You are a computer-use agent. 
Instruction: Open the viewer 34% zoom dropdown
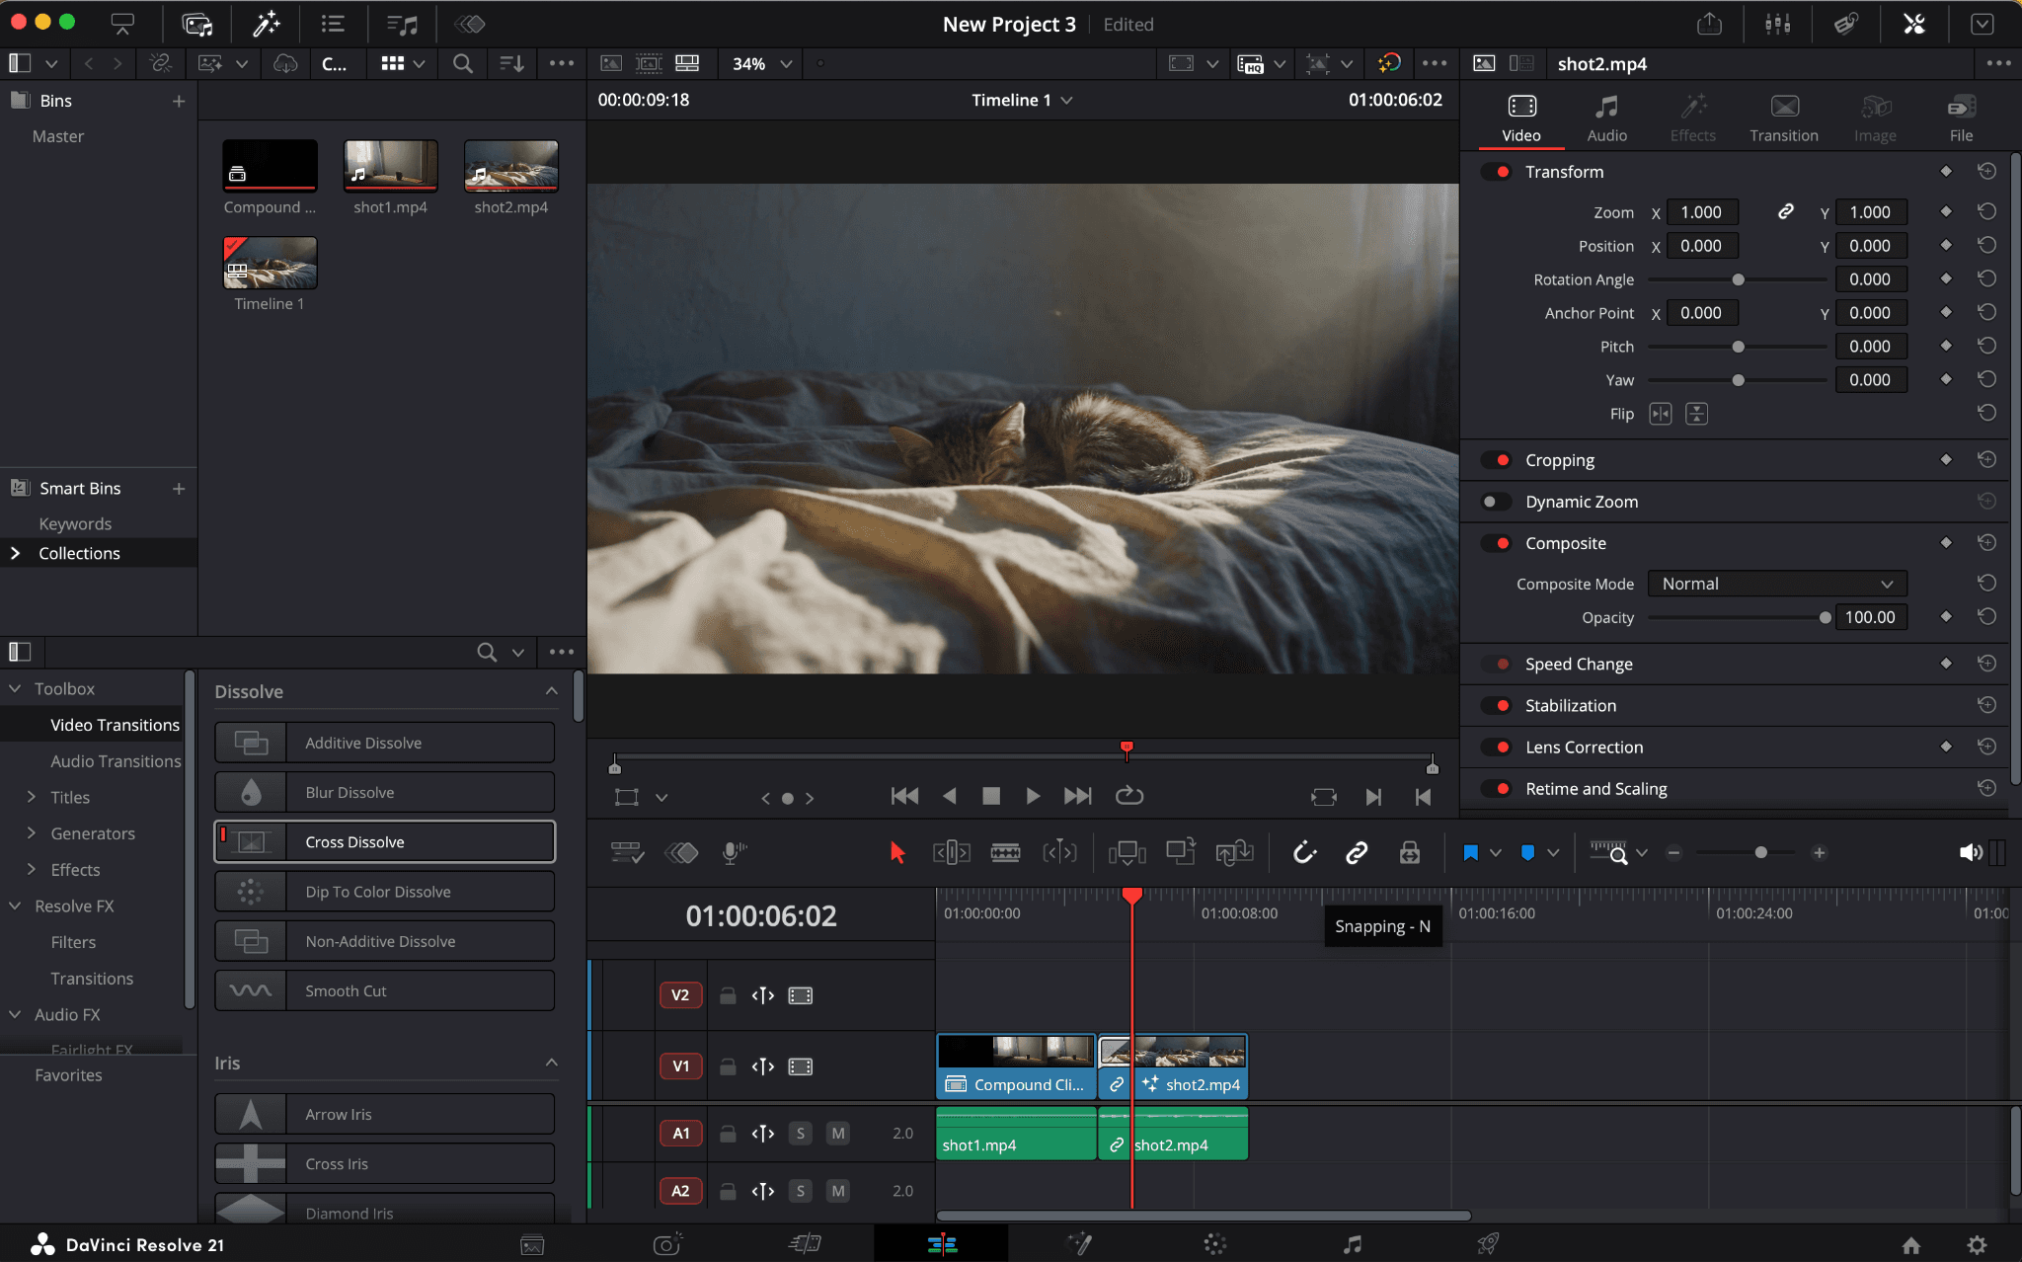pos(761,63)
